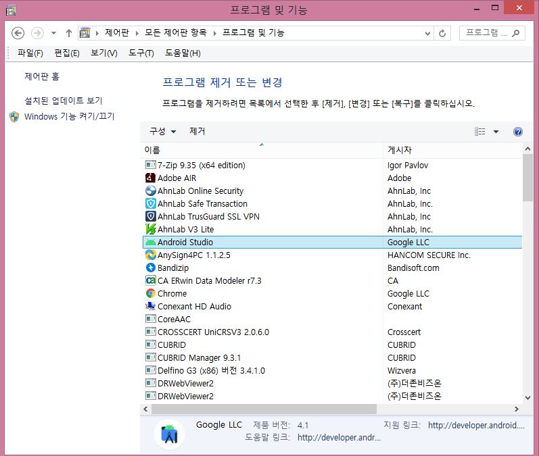Go forward with the forward arrow
The height and width of the screenshot is (456, 539).
click(37, 33)
